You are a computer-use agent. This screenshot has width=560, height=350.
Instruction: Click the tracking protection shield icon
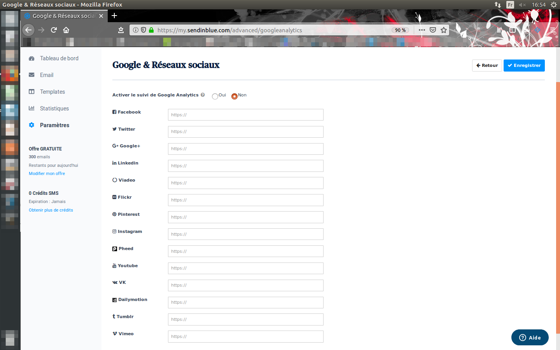(x=143, y=30)
